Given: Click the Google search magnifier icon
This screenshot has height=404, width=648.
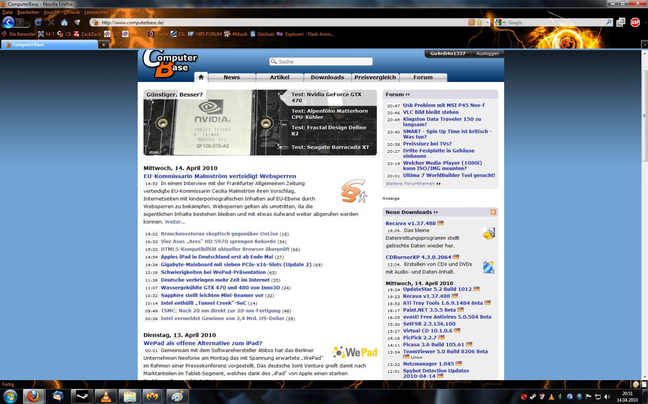Looking at the screenshot, I should click(x=609, y=22).
